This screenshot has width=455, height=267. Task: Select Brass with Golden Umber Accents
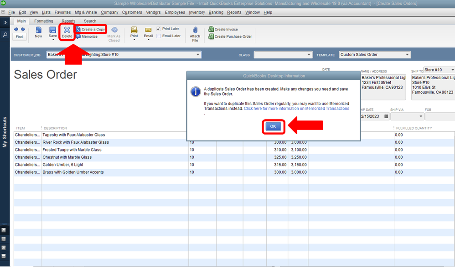pos(73,172)
